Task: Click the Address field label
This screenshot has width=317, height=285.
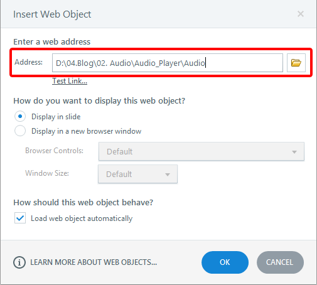Action: 29,62
